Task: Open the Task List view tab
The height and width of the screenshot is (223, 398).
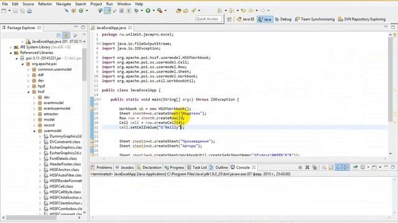Action: tap(197, 167)
